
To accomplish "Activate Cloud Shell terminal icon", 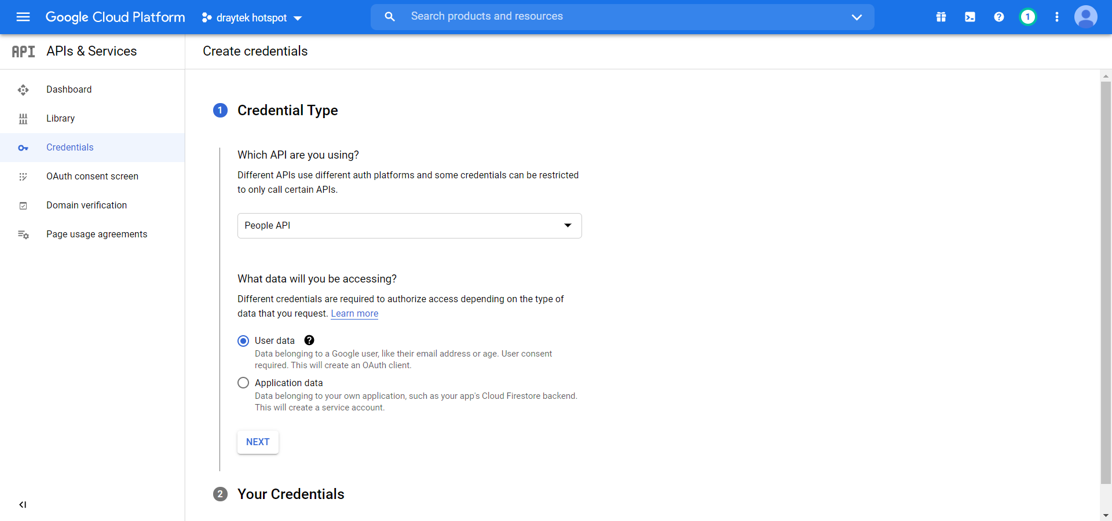I will 970,17.
